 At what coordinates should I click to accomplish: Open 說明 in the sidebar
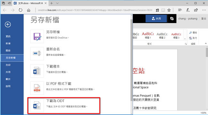pos(8,86)
